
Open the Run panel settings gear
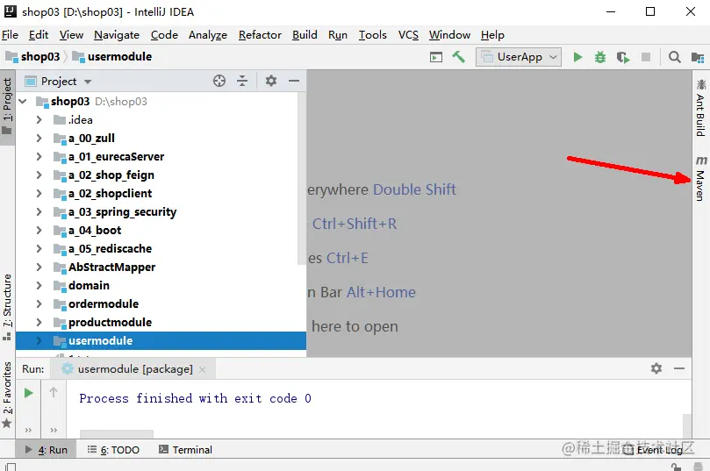point(656,368)
